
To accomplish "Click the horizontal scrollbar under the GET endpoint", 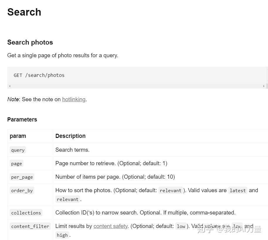I will pyautogui.click(x=137, y=86).
